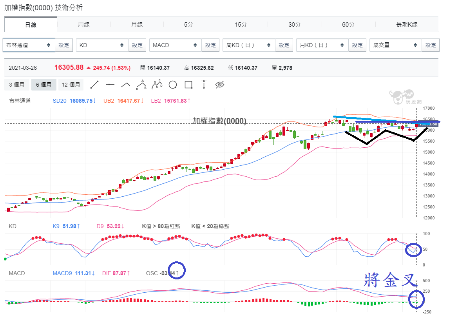Select the 6 個月 time range
This screenshot has height=317, width=449.
point(44,85)
